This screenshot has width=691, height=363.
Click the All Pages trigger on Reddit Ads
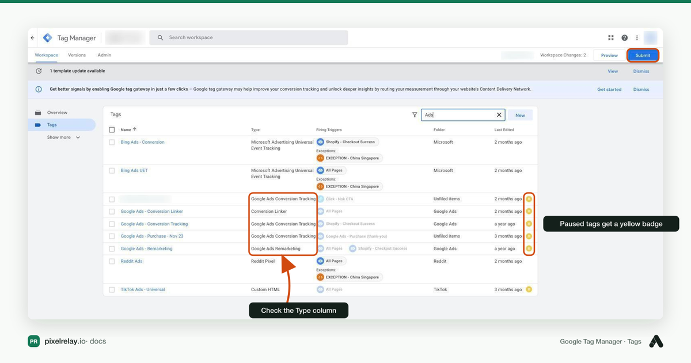pos(331,261)
